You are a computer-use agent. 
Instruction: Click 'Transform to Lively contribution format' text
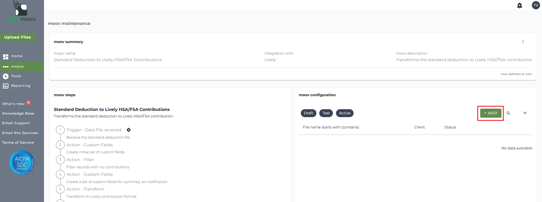tap(101, 197)
